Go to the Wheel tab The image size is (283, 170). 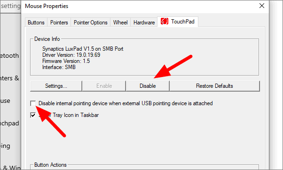pos(120,23)
